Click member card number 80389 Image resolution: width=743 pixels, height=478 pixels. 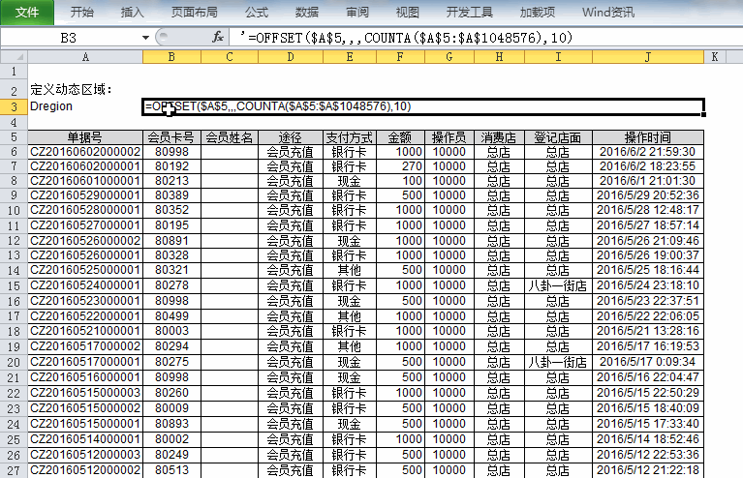(x=171, y=195)
